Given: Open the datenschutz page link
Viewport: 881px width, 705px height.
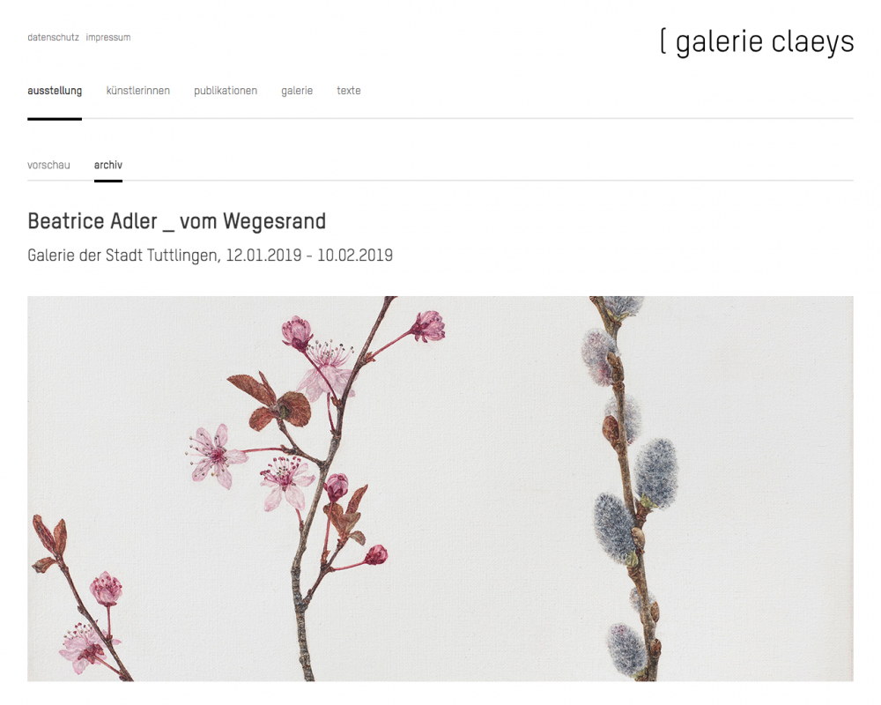Looking at the screenshot, I should tap(54, 38).
